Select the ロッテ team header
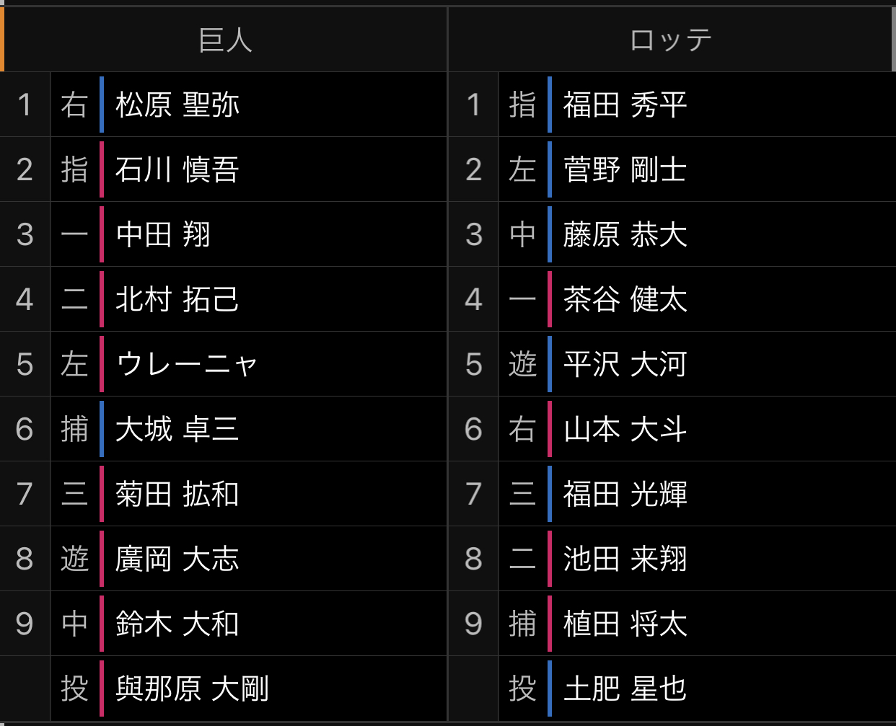The height and width of the screenshot is (726, 896). pyautogui.click(x=671, y=40)
